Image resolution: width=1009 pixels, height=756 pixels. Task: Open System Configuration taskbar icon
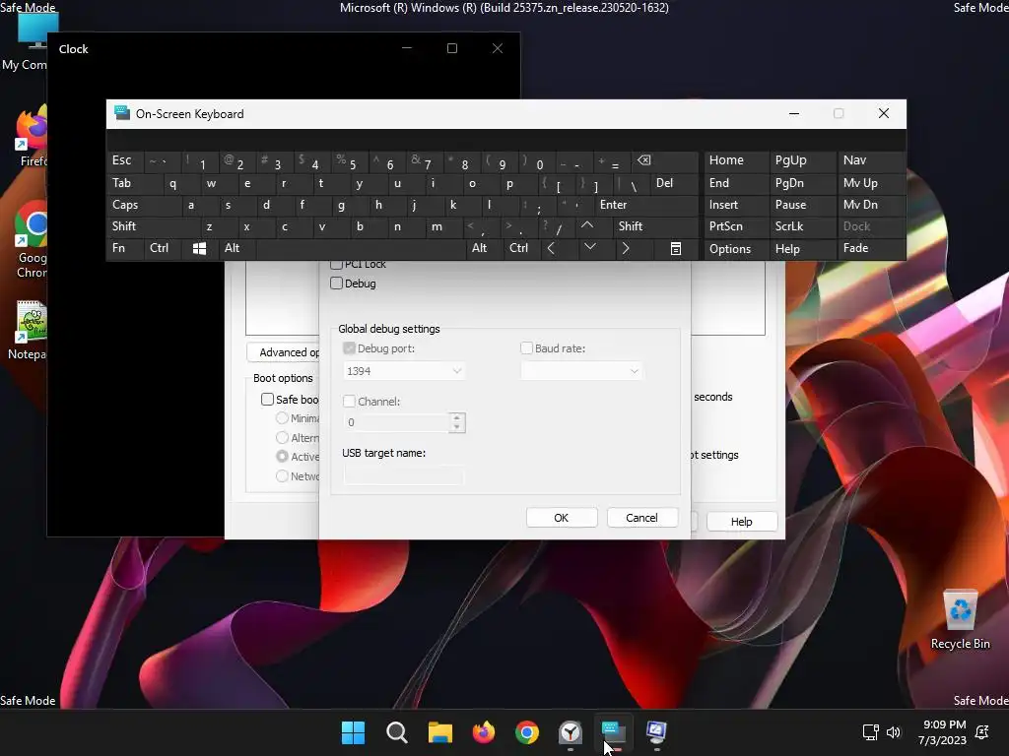pos(656,732)
